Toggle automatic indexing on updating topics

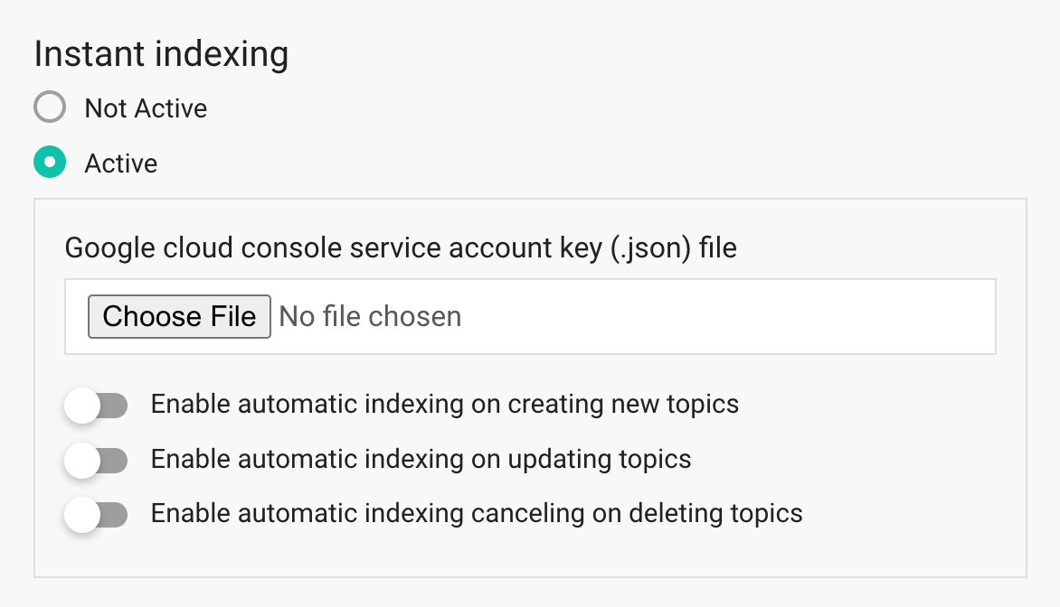click(x=95, y=461)
